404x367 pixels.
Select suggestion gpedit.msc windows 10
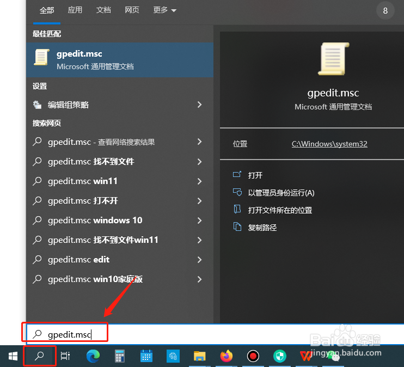(120, 221)
